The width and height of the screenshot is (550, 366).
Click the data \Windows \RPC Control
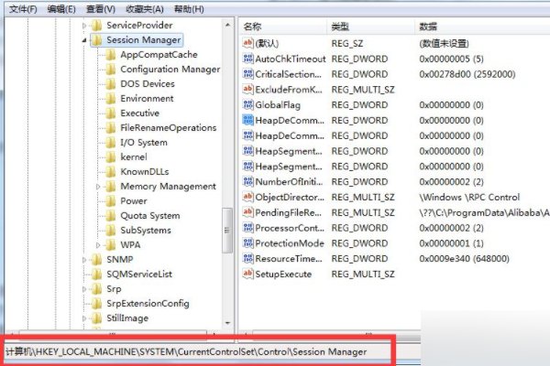[x=469, y=198]
